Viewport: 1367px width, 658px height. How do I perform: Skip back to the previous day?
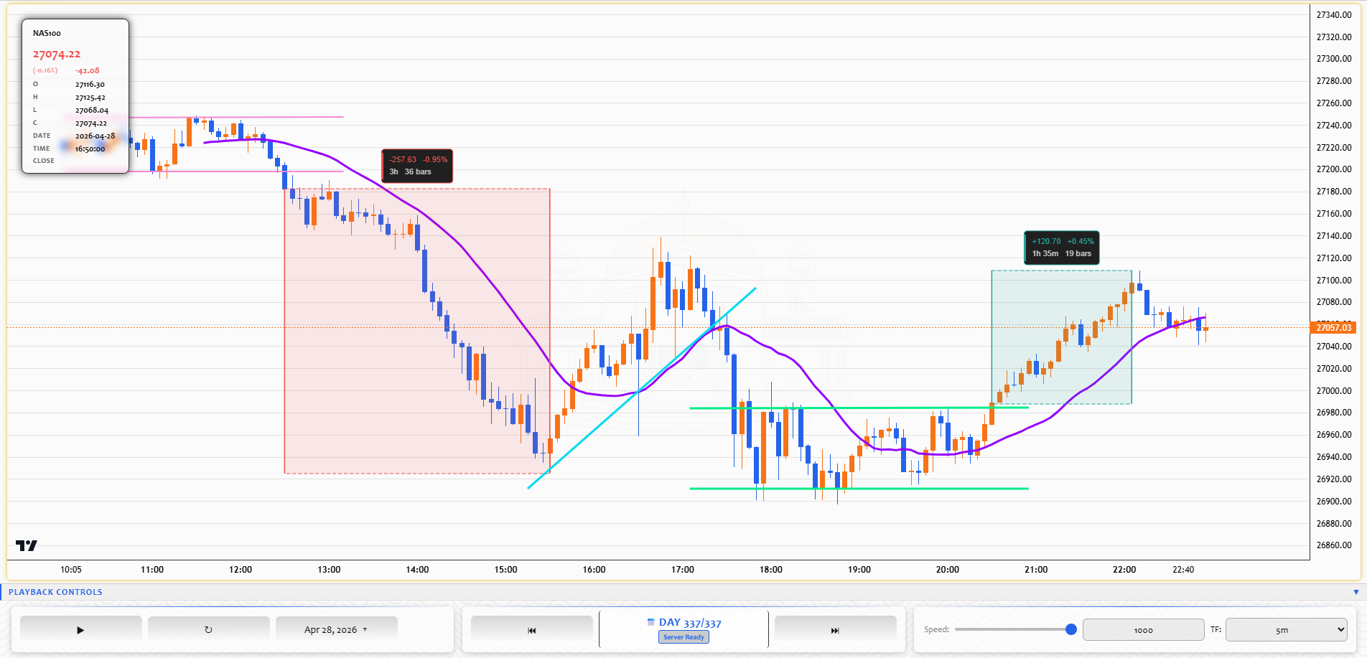tap(531, 630)
